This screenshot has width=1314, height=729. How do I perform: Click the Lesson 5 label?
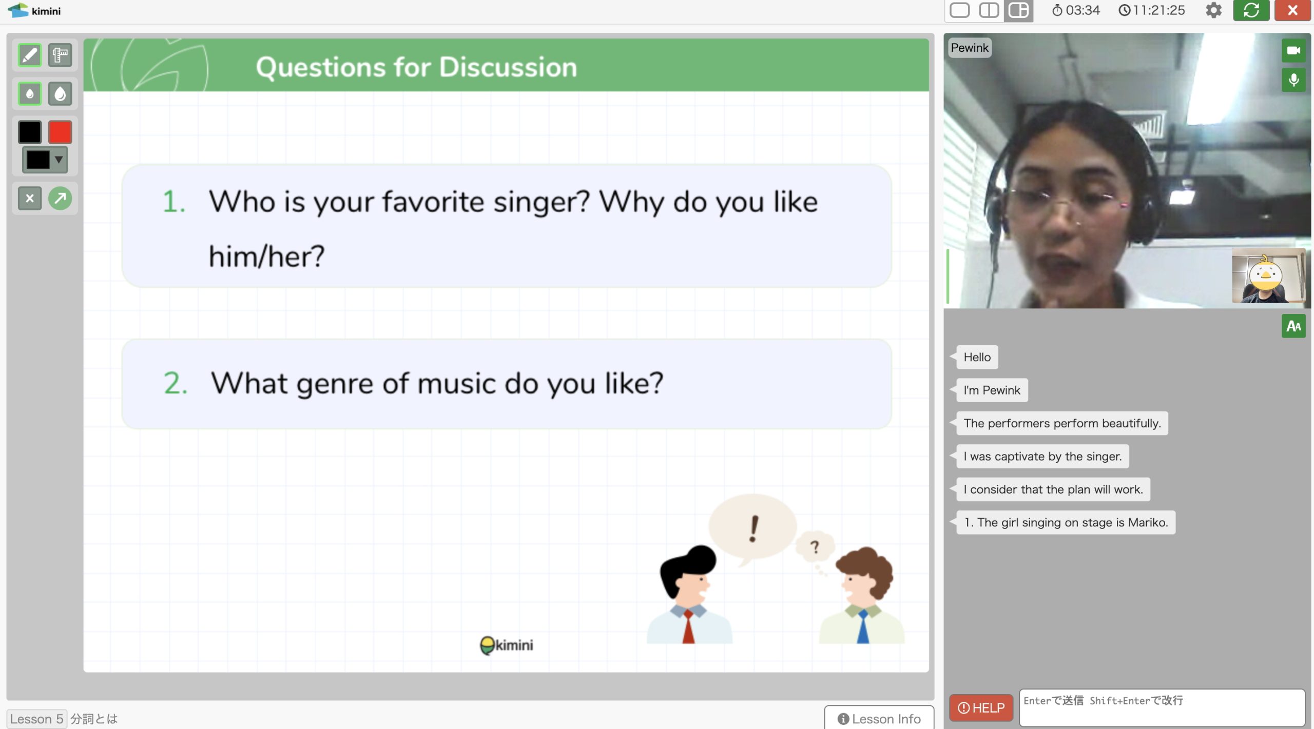[x=36, y=718]
